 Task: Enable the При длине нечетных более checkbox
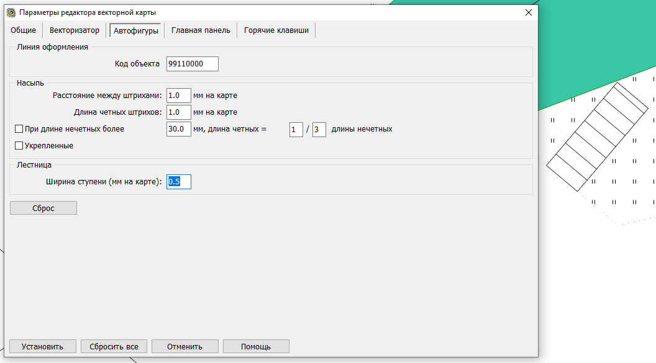pos(19,130)
